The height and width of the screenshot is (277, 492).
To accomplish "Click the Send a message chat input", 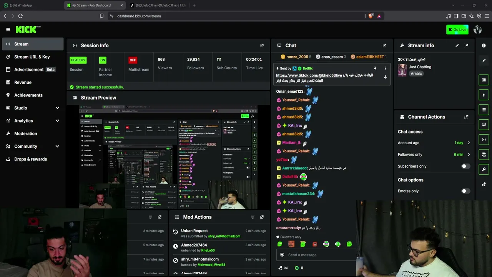I will 317,255.
